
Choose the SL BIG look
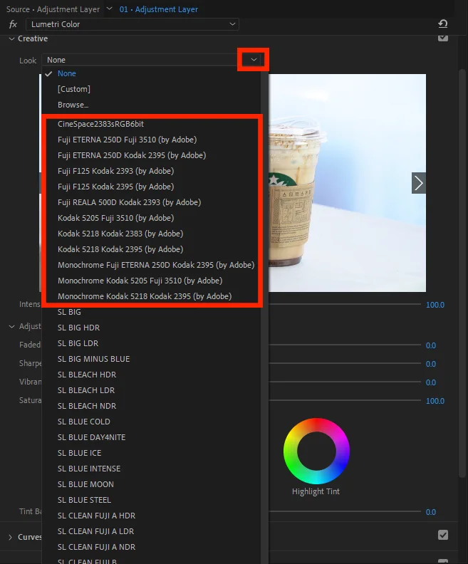pyautogui.click(x=151, y=312)
